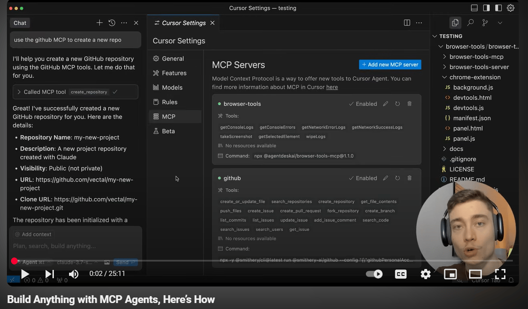This screenshot has height=309, width=528.
Task: Switch to theater mode icon
Action: (x=475, y=274)
